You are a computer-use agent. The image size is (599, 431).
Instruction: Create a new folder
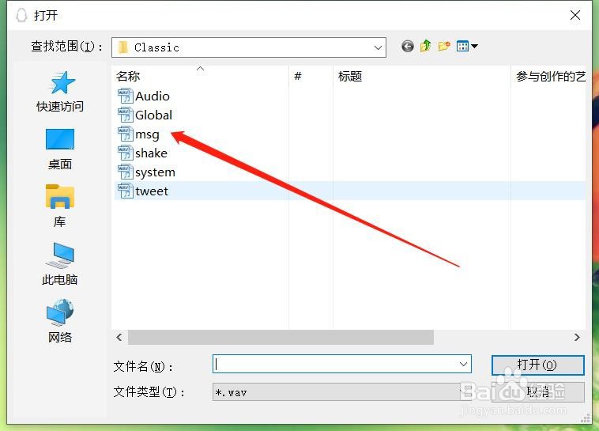pyautogui.click(x=444, y=47)
